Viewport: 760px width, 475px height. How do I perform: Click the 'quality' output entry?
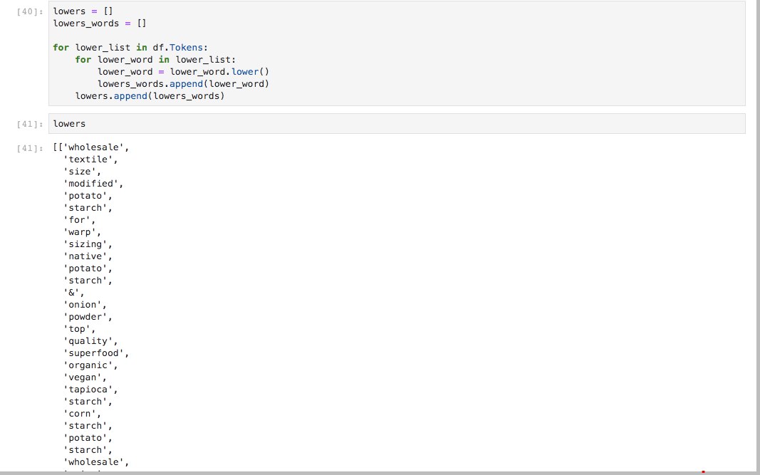click(90, 341)
